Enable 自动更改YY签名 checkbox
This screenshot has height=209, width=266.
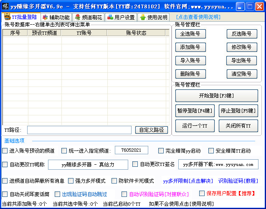135,164
